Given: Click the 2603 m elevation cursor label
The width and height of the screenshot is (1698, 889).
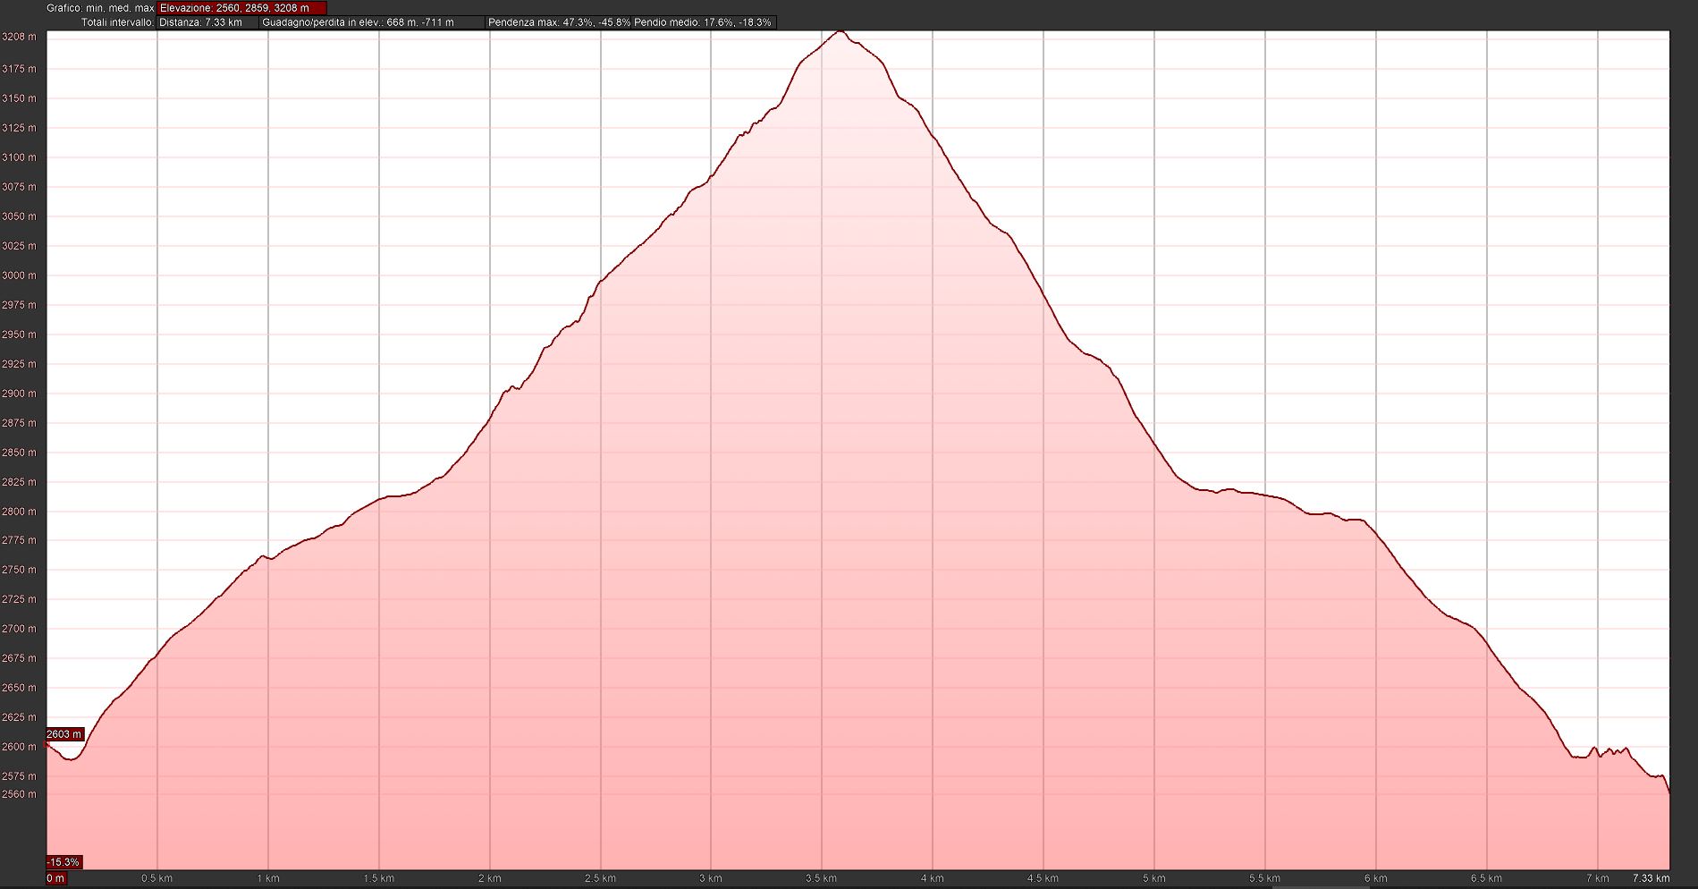Looking at the screenshot, I should pyautogui.click(x=64, y=734).
